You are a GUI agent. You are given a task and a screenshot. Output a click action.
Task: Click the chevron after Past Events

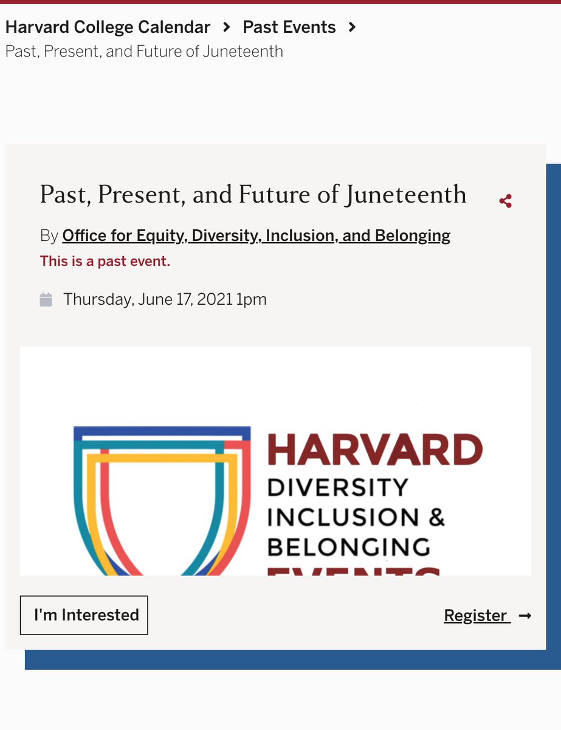(x=352, y=27)
